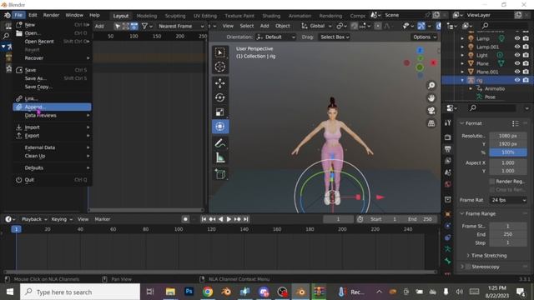Open Chrome from the Windows taskbar

(x=208, y=292)
